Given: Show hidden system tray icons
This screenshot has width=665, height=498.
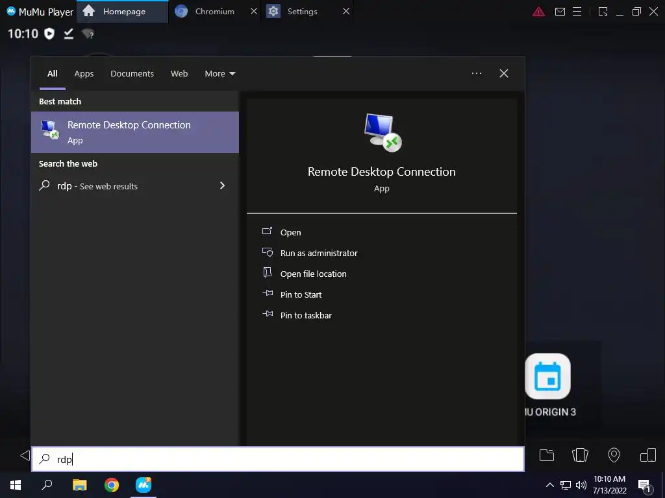Looking at the screenshot, I should 549,485.
